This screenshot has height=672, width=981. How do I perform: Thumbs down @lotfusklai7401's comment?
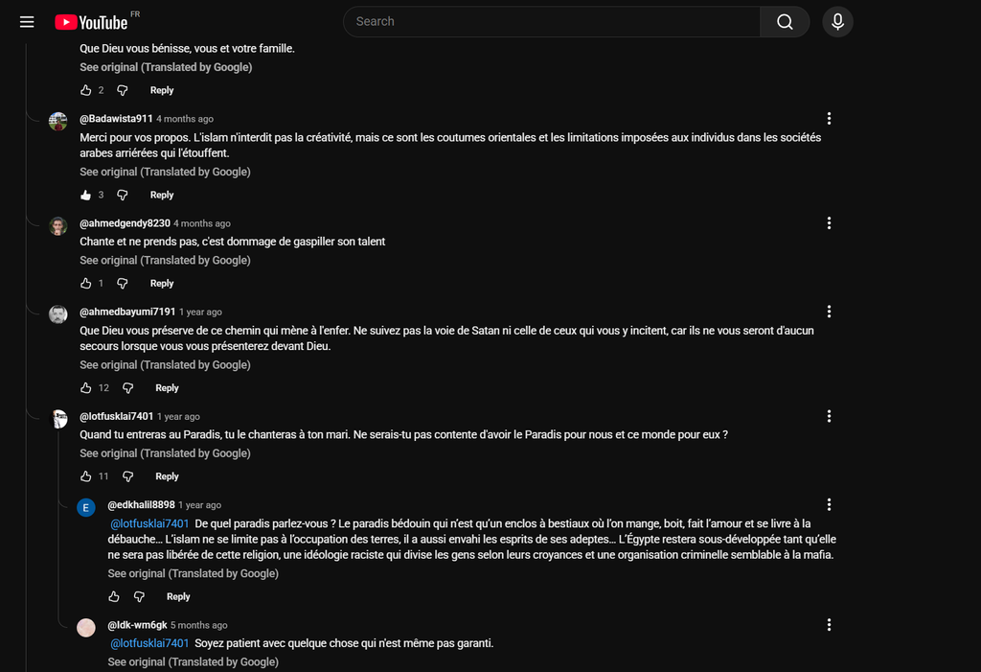tap(128, 476)
